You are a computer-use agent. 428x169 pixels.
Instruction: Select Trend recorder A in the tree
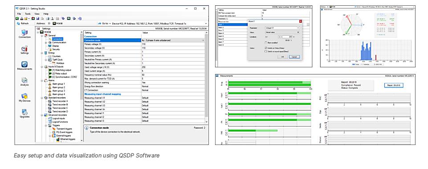(57, 101)
